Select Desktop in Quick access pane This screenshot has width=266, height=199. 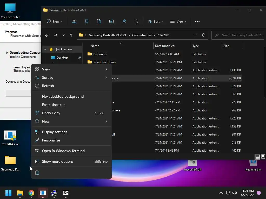coord(62,58)
